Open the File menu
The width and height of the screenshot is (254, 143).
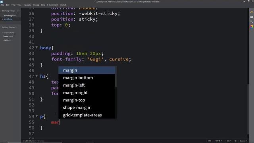pos(2,5)
